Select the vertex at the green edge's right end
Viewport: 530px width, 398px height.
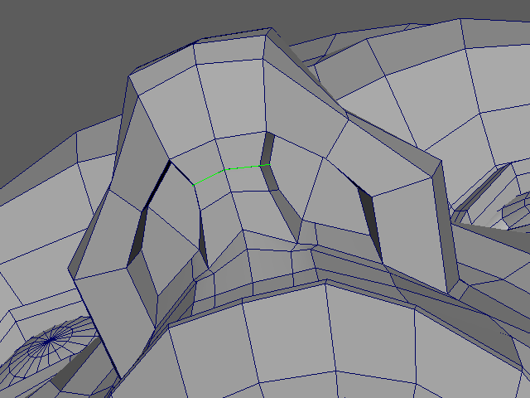[x=271, y=165]
